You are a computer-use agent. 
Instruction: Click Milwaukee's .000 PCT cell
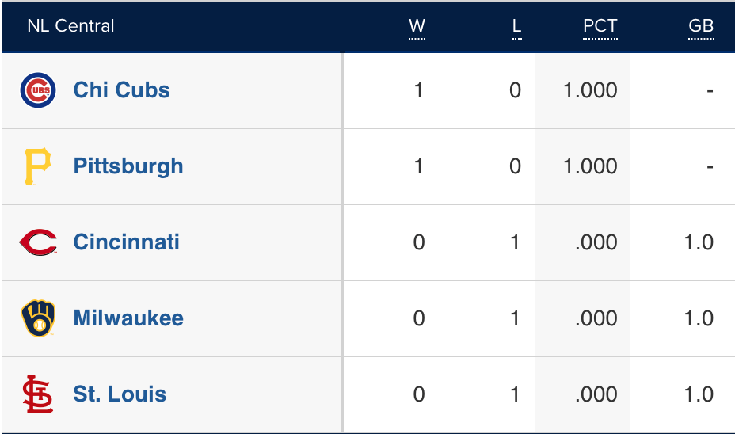[x=596, y=318]
